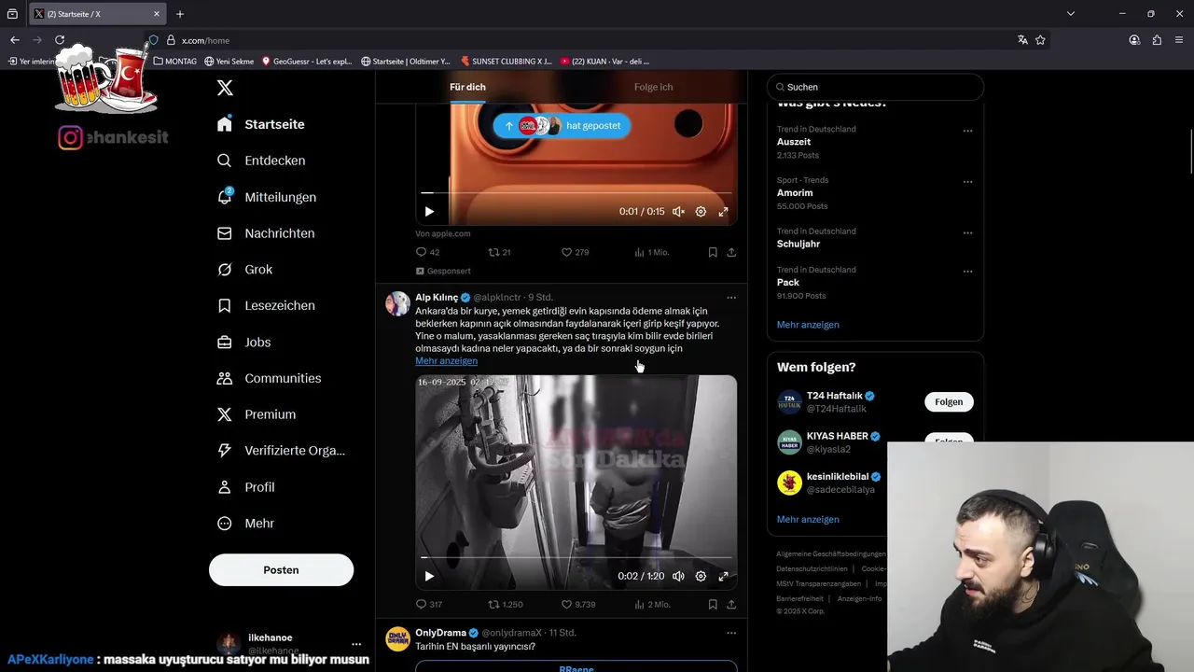Open Grok from sidebar
The height and width of the screenshot is (672, 1194).
244,269
